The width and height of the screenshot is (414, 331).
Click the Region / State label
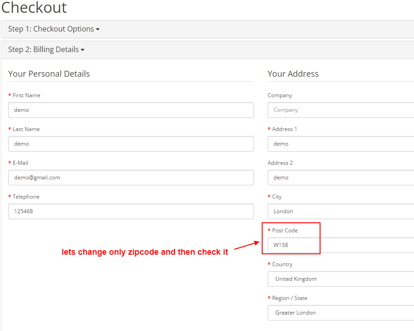point(290,298)
